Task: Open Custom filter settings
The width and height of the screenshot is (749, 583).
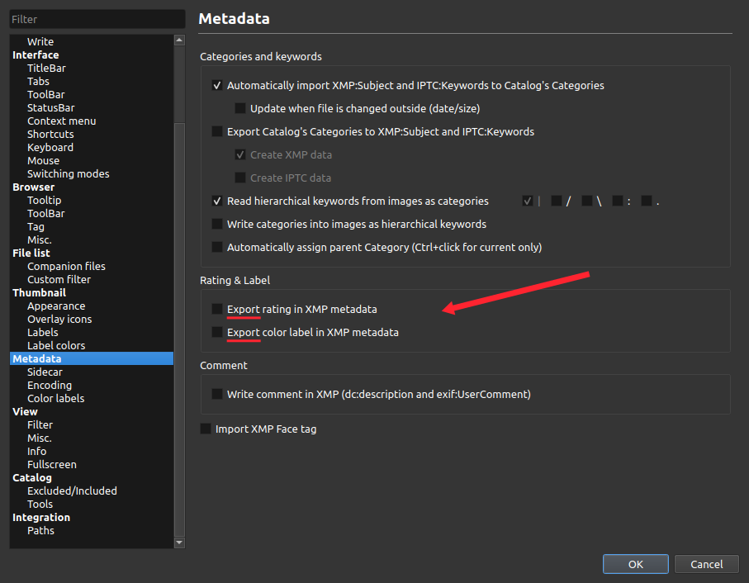Action: click(59, 279)
